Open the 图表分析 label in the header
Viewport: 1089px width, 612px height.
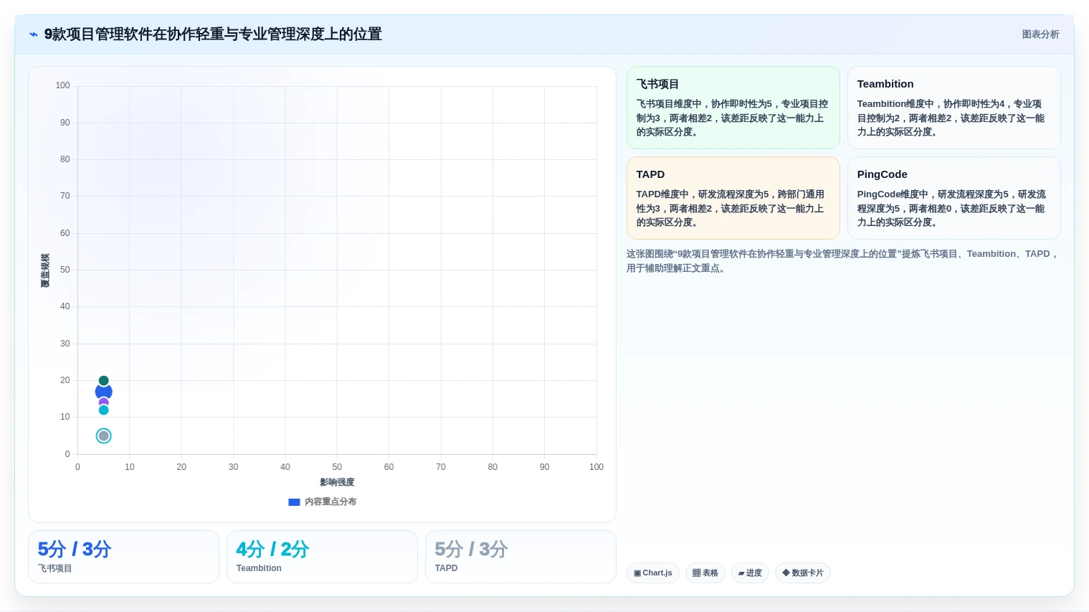coord(1040,34)
